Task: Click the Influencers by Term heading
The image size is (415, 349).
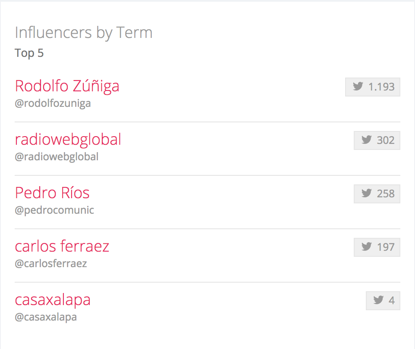Action: click(84, 32)
